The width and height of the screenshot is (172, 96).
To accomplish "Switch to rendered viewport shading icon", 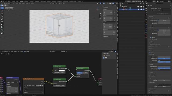I will 114,3.
